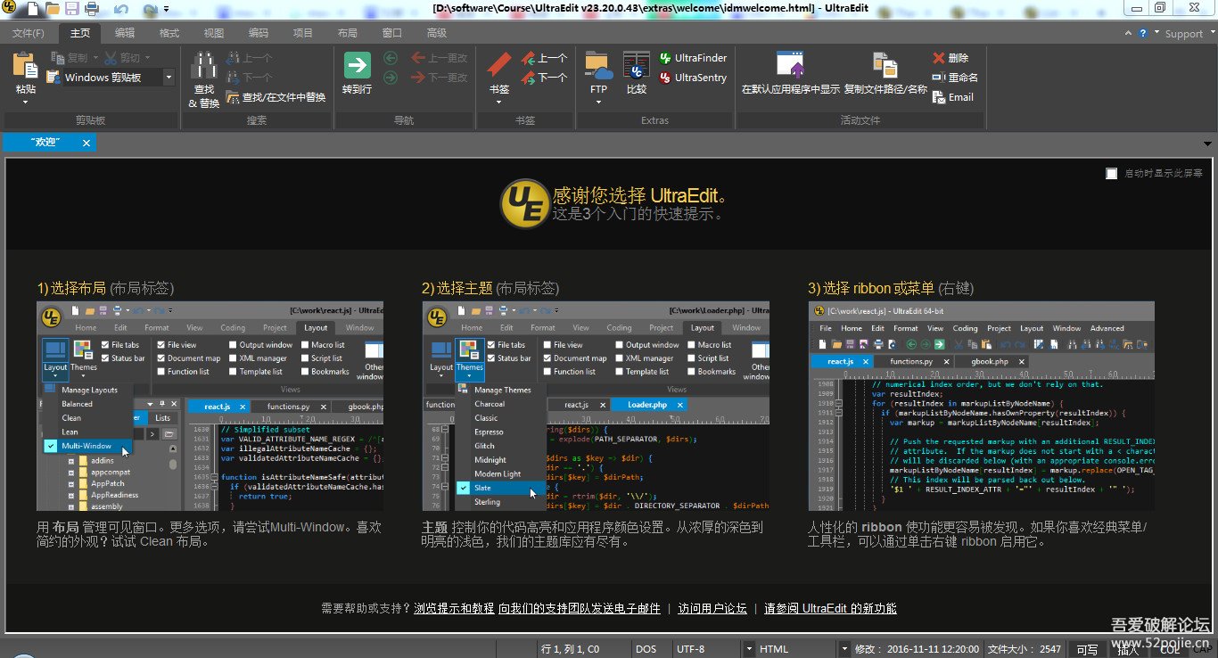Screen dimensions: 1218x658
Task: Open the encoding dropdown next to UTF-8
Action: (x=749, y=649)
